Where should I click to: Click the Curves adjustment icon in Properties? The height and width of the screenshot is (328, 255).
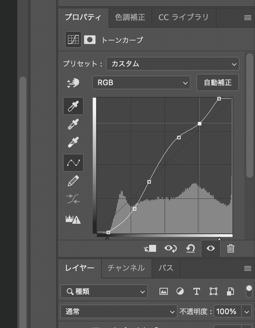[x=73, y=39]
